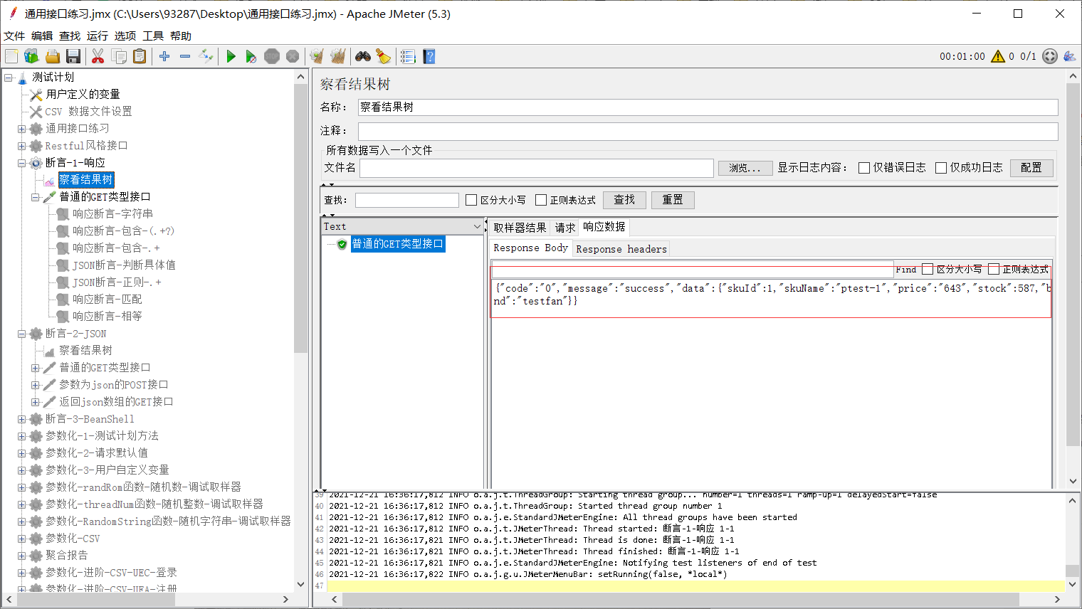Screen dimensions: 1082x609
Task: Stop test via STOP sign icon
Action: point(272,56)
